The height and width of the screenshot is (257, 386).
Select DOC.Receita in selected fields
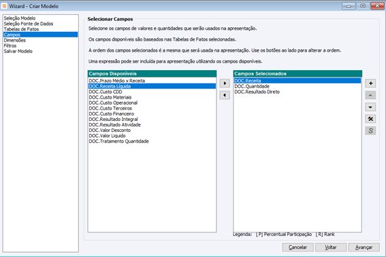297,81
